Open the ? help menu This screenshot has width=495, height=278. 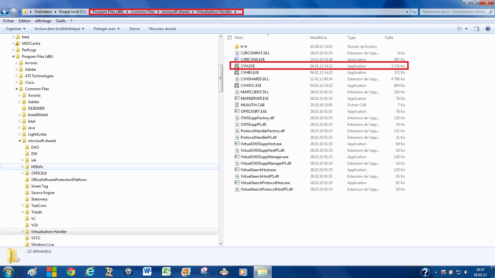click(71, 21)
